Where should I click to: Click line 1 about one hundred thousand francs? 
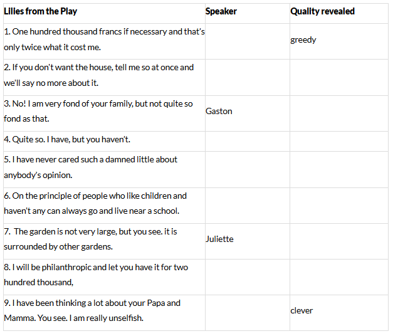tap(104, 39)
